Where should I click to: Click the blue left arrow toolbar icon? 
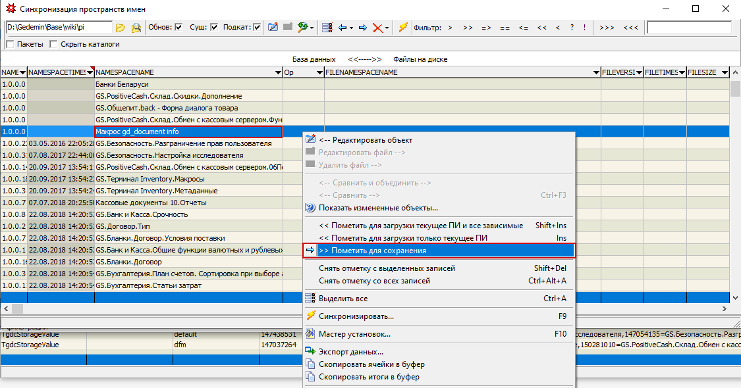point(342,28)
